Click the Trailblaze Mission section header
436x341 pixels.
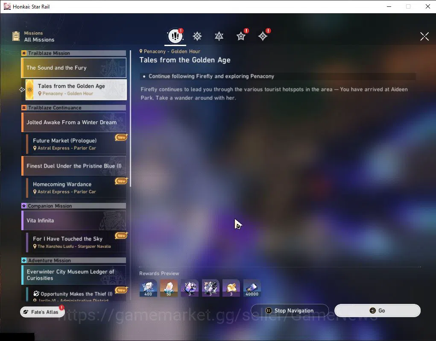[74, 53]
